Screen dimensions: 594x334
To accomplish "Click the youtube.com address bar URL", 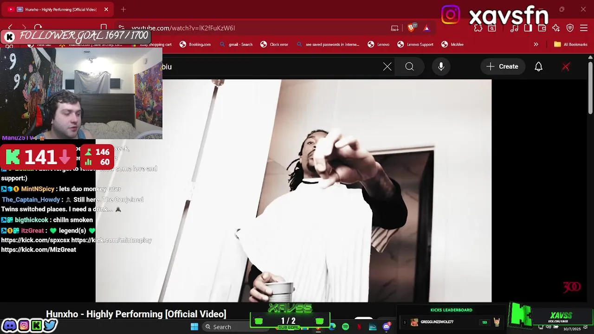I will pyautogui.click(x=183, y=28).
